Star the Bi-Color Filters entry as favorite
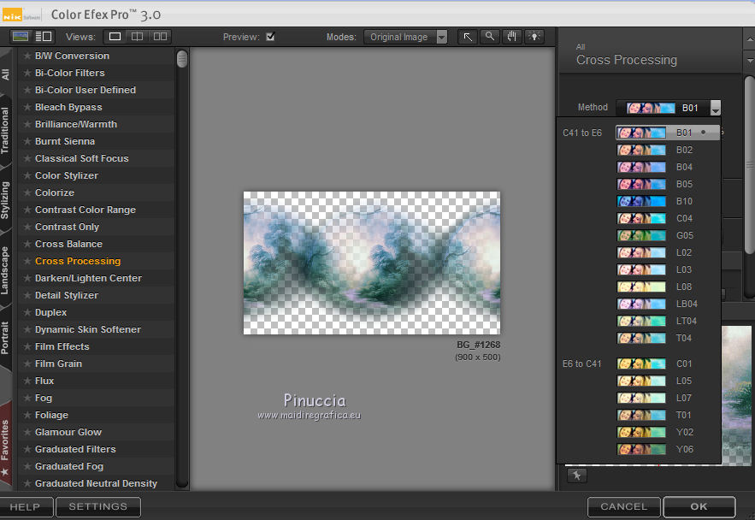 27,73
